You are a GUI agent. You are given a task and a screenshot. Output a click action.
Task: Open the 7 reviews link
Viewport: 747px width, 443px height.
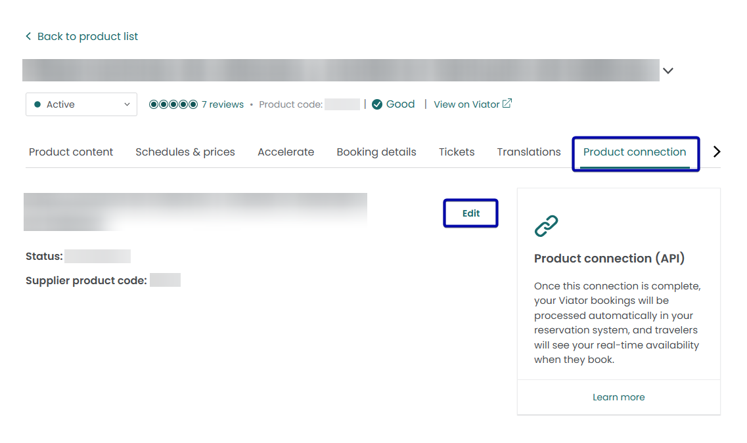pos(223,104)
